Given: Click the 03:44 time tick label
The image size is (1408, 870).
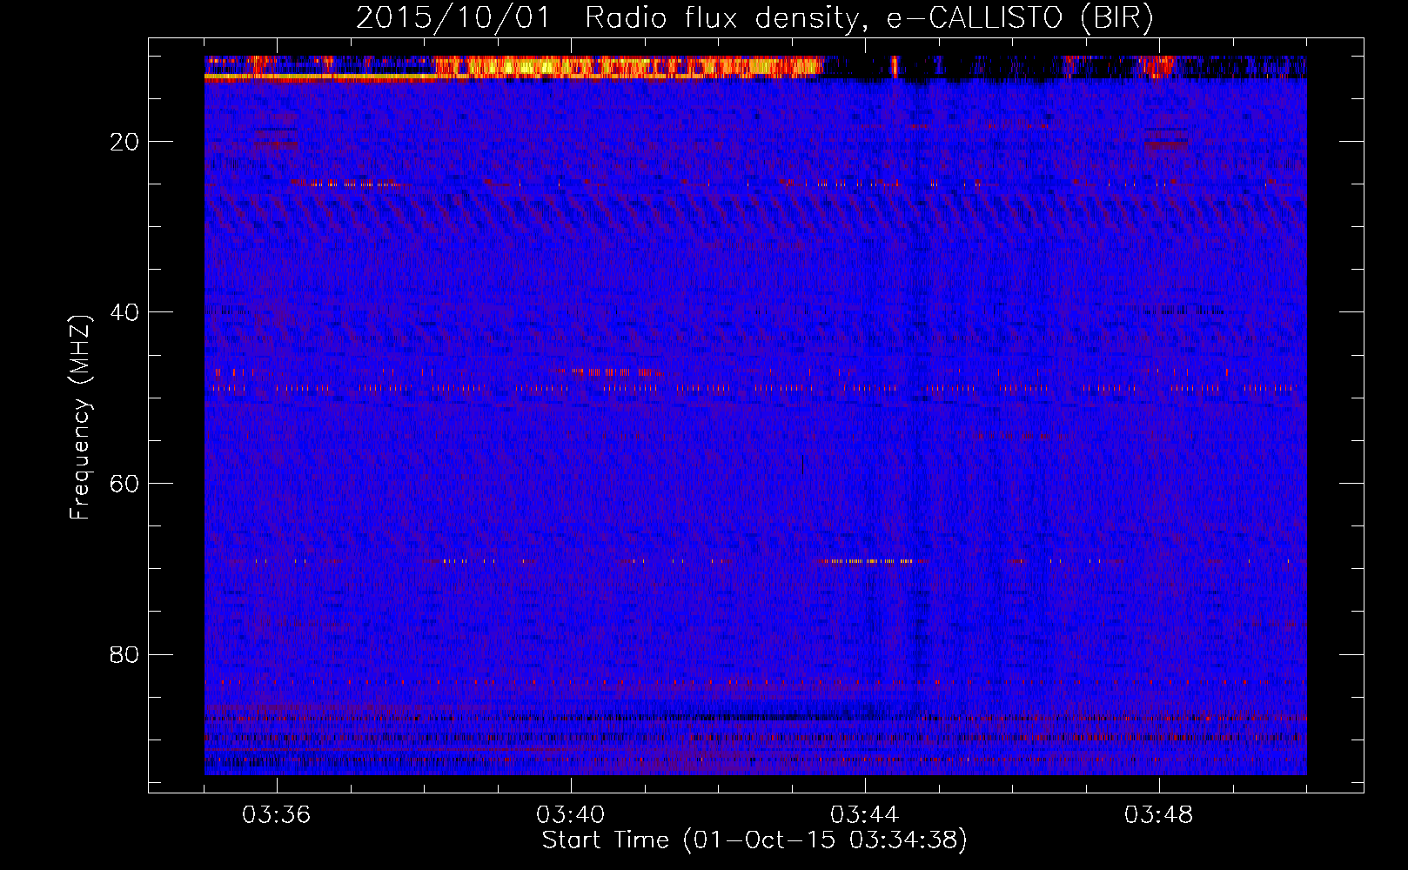Looking at the screenshot, I should [x=865, y=815].
